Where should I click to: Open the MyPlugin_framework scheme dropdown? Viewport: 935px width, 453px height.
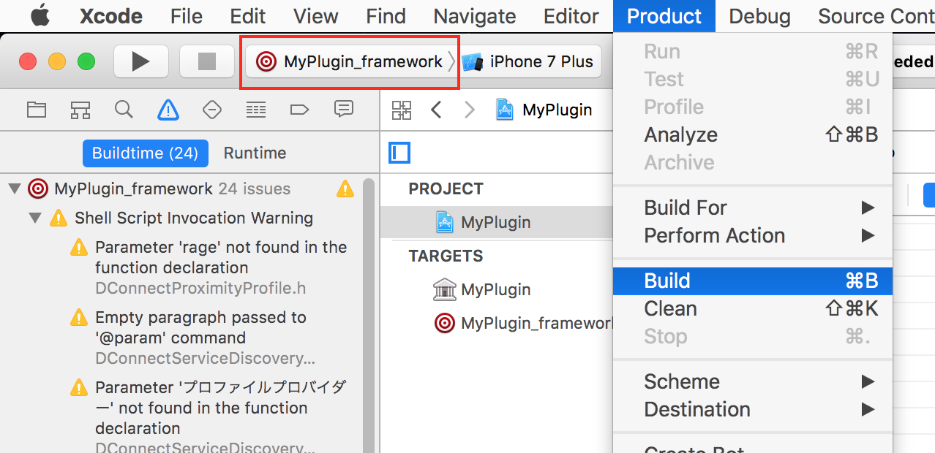[x=350, y=62]
